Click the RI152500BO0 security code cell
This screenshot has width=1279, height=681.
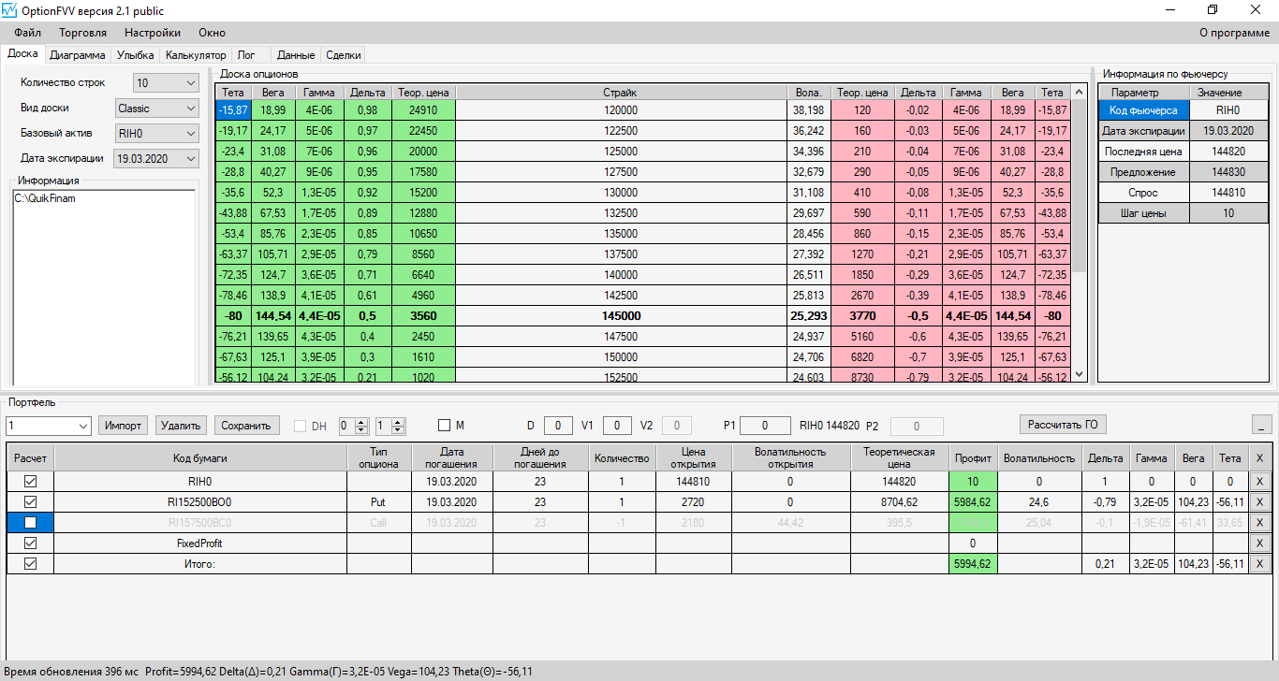200,502
